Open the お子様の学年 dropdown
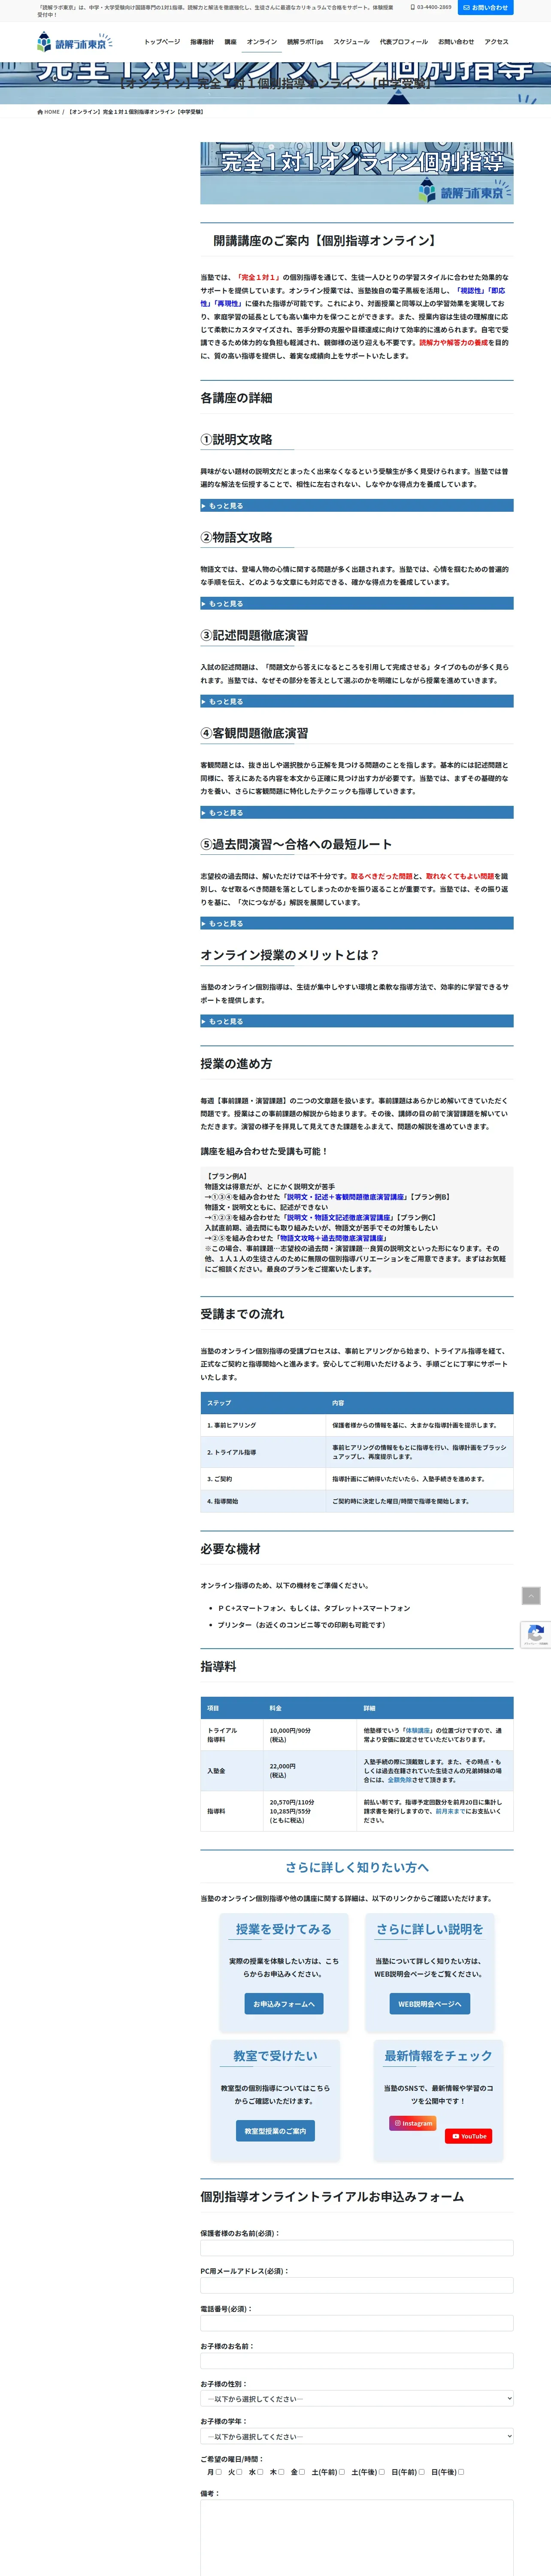This screenshot has width=551, height=2576. coord(357,2436)
